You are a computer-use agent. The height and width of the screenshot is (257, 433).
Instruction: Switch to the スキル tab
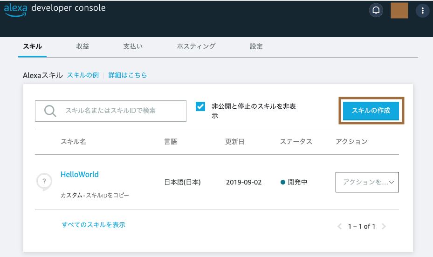point(32,46)
